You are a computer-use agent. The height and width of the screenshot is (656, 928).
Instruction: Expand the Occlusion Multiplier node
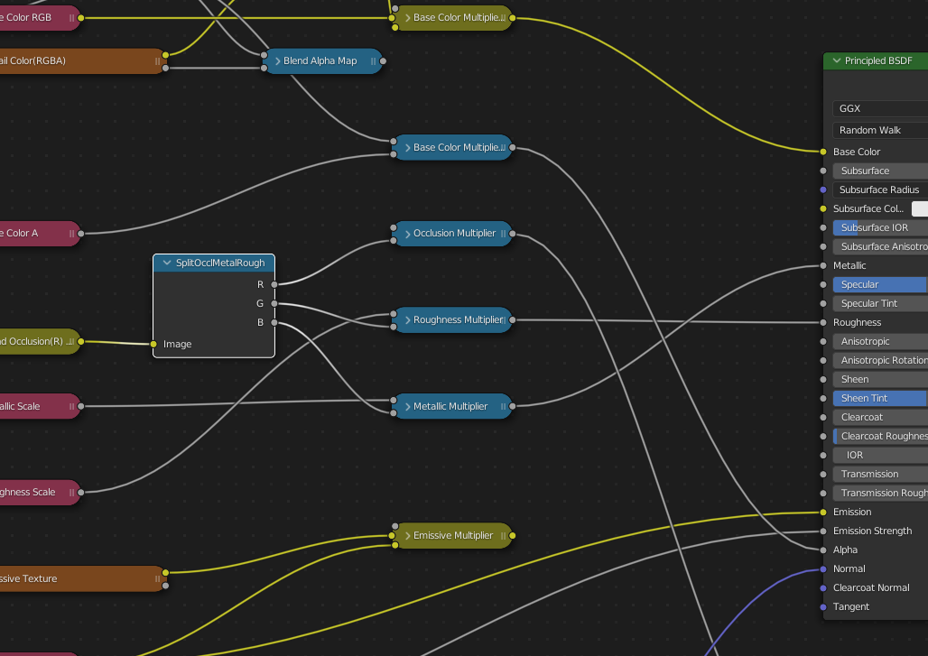coord(406,234)
